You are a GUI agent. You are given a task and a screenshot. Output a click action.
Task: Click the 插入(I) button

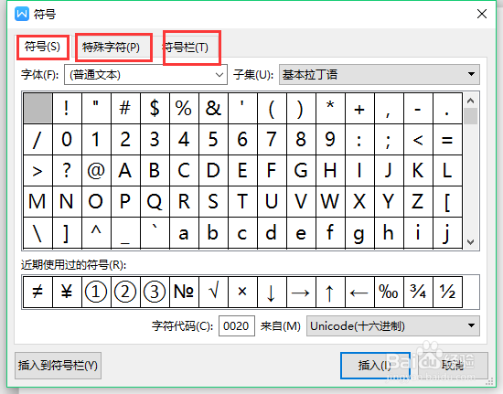pos(375,366)
